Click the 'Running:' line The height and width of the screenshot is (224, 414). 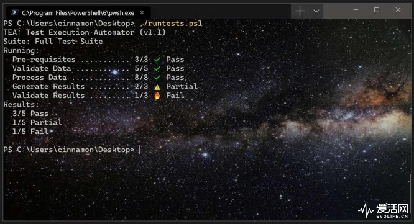click(21, 50)
